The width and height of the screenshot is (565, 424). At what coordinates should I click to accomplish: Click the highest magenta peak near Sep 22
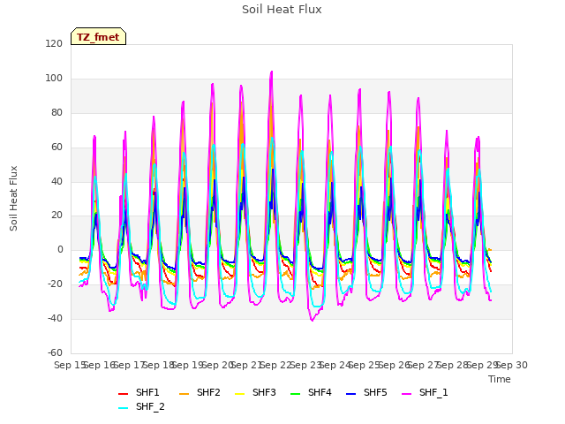click(271, 72)
